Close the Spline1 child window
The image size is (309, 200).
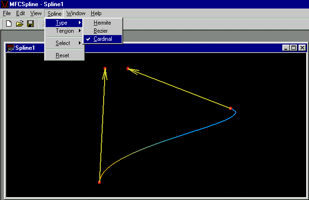point(301,47)
